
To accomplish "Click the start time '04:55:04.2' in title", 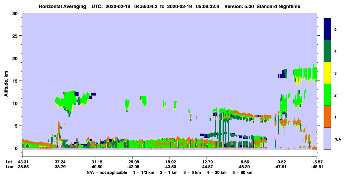I will pos(146,6).
